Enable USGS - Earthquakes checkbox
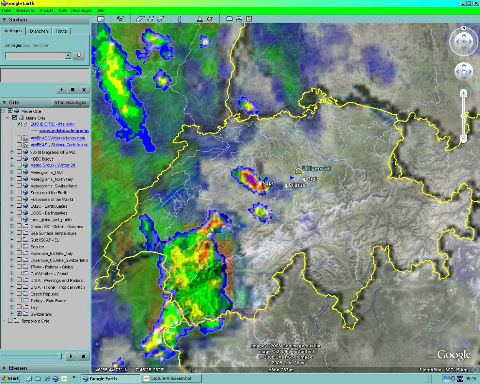The width and height of the screenshot is (480, 384). (x=19, y=213)
